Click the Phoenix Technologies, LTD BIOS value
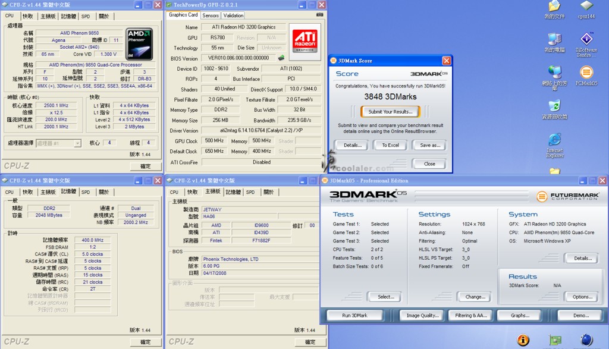Viewport: 609px width, 349px height. click(260, 259)
